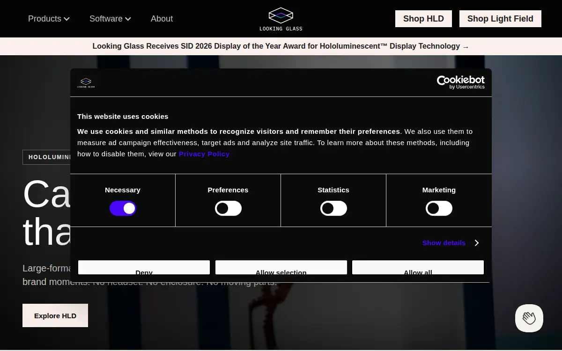Click the Necessary category label
Image resolution: width=562 pixels, height=351 pixels.
tap(123, 190)
